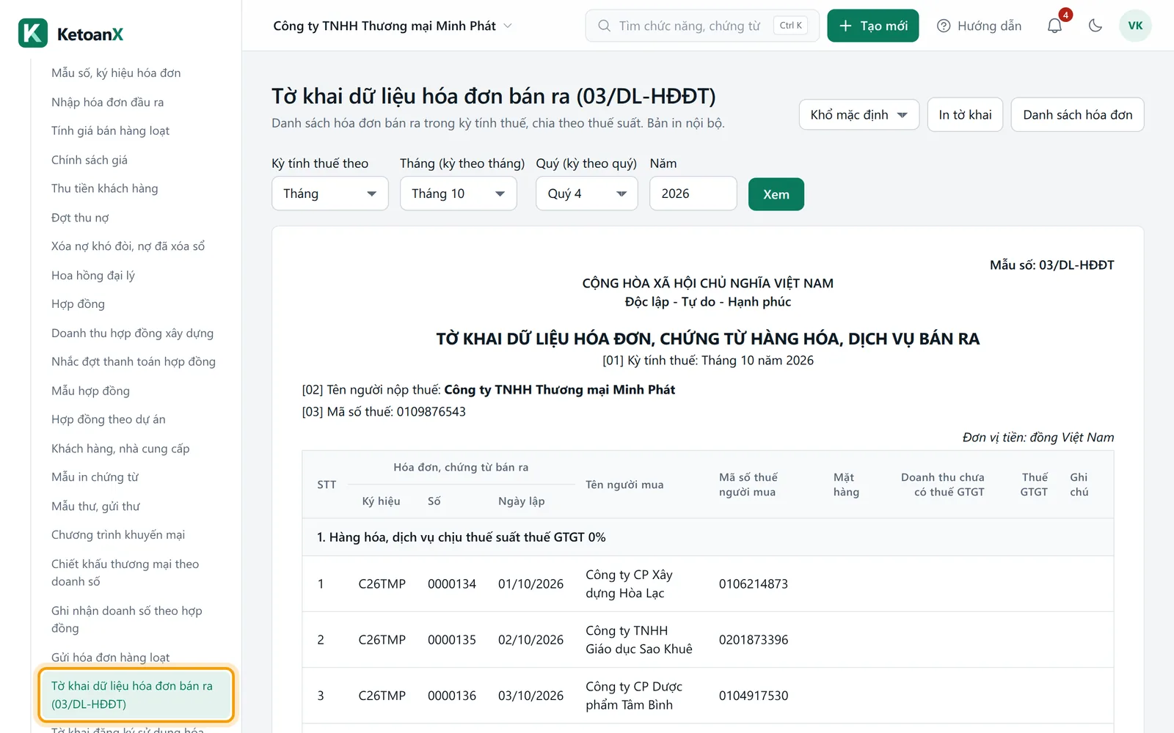This screenshot has width=1174, height=733.
Task: Open the VK user avatar menu
Action: 1135,26
